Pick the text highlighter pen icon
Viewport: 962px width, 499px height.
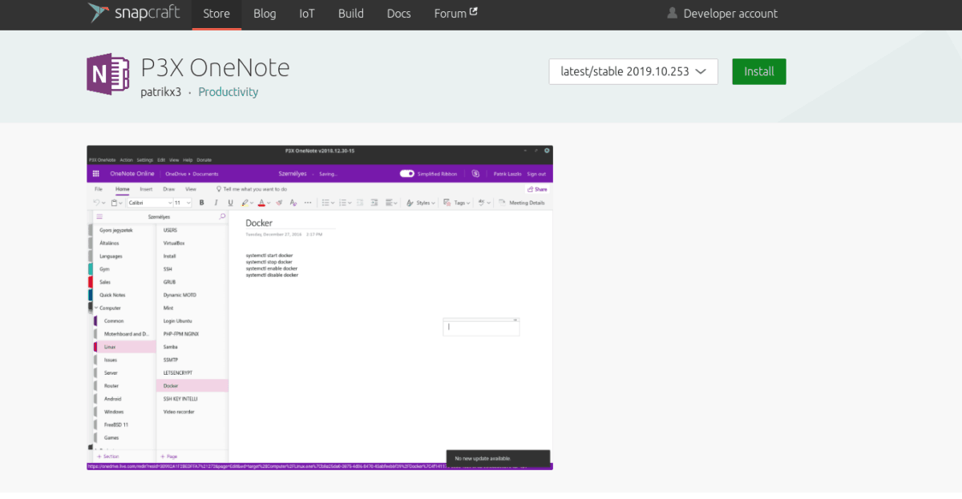tap(244, 202)
